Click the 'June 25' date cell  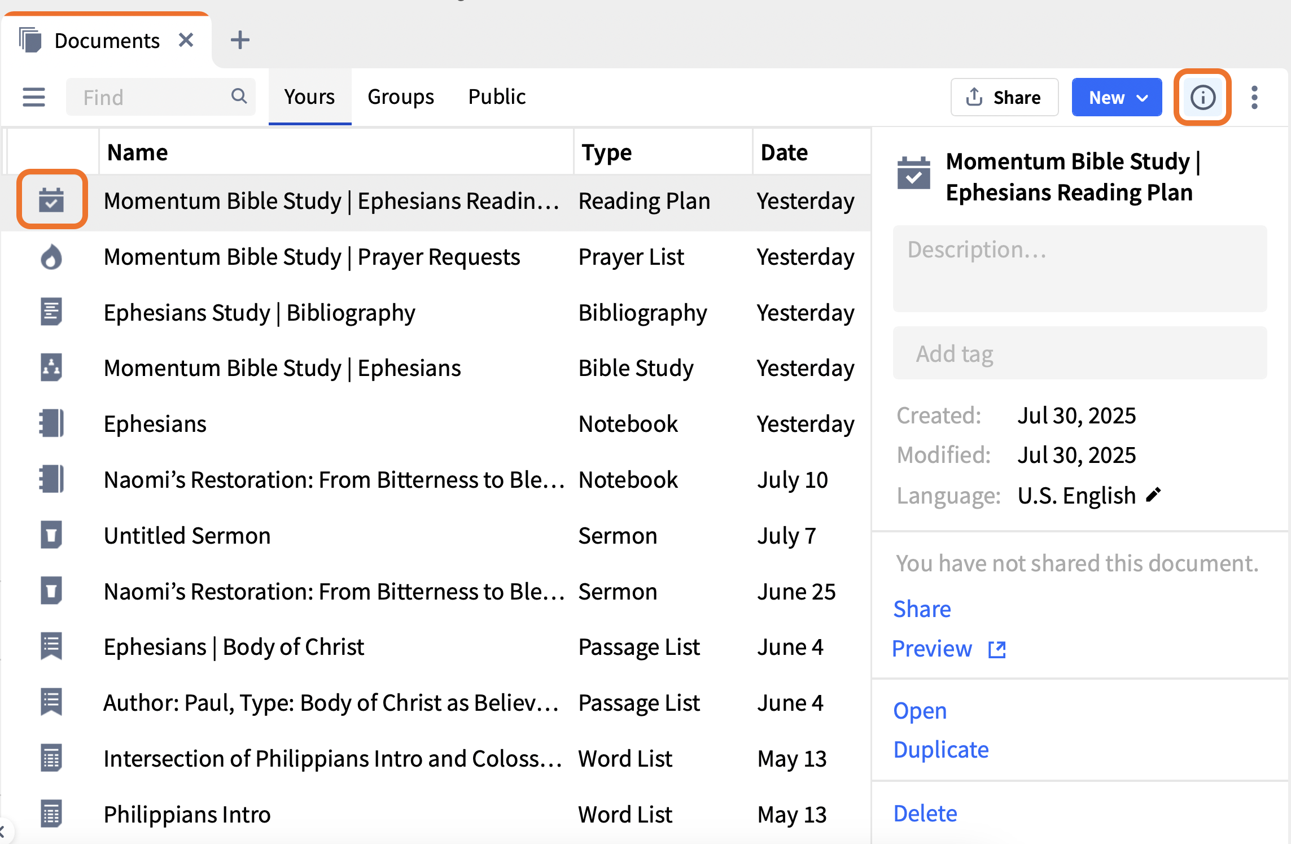[796, 592]
